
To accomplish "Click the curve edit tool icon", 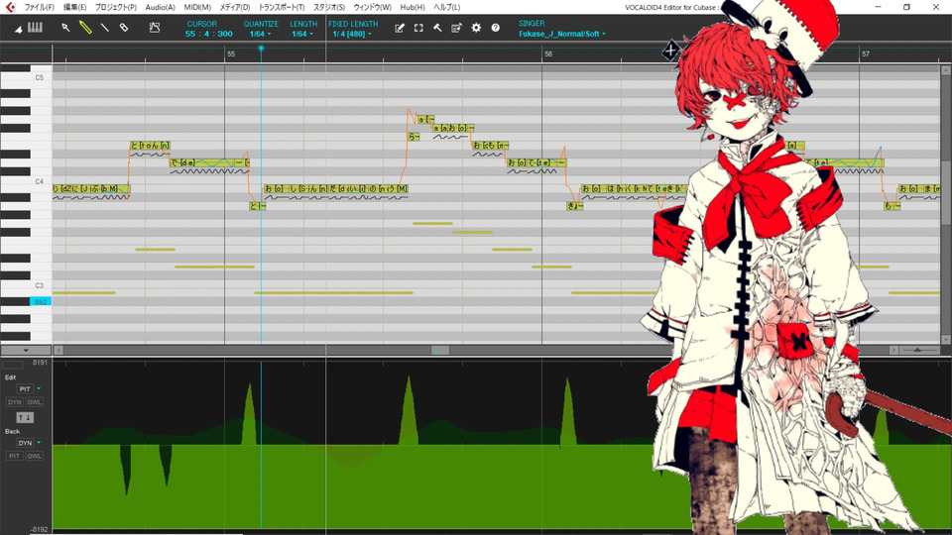I will click(x=155, y=28).
